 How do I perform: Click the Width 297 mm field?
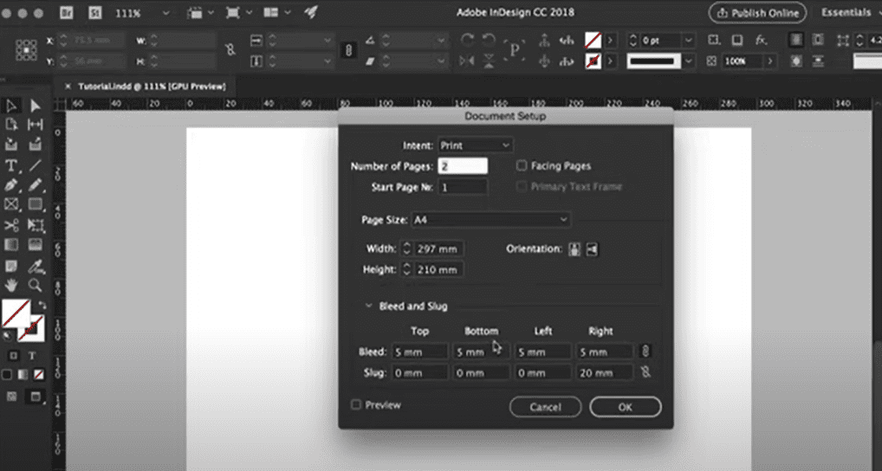(438, 249)
